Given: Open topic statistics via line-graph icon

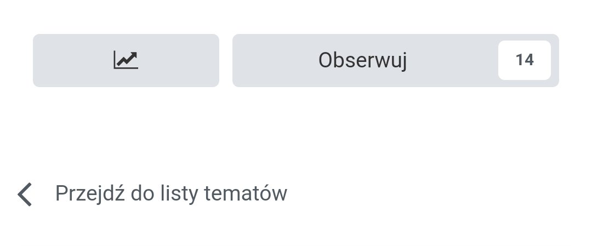Looking at the screenshot, I should pyautogui.click(x=126, y=60).
